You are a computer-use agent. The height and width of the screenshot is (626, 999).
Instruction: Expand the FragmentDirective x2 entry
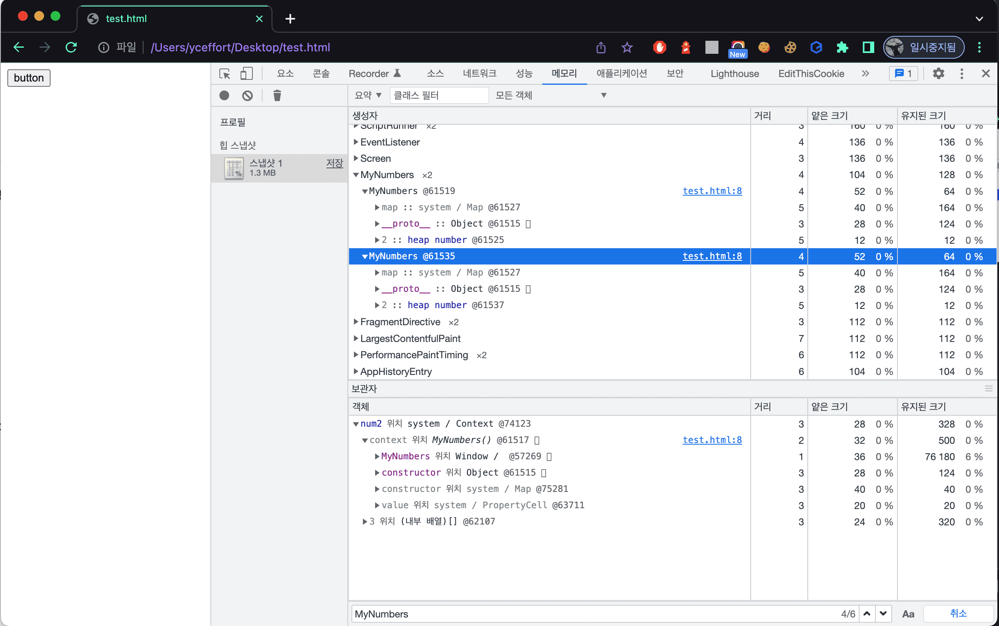[x=356, y=322]
